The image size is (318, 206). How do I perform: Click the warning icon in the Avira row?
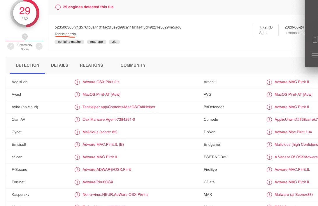coord(77,107)
